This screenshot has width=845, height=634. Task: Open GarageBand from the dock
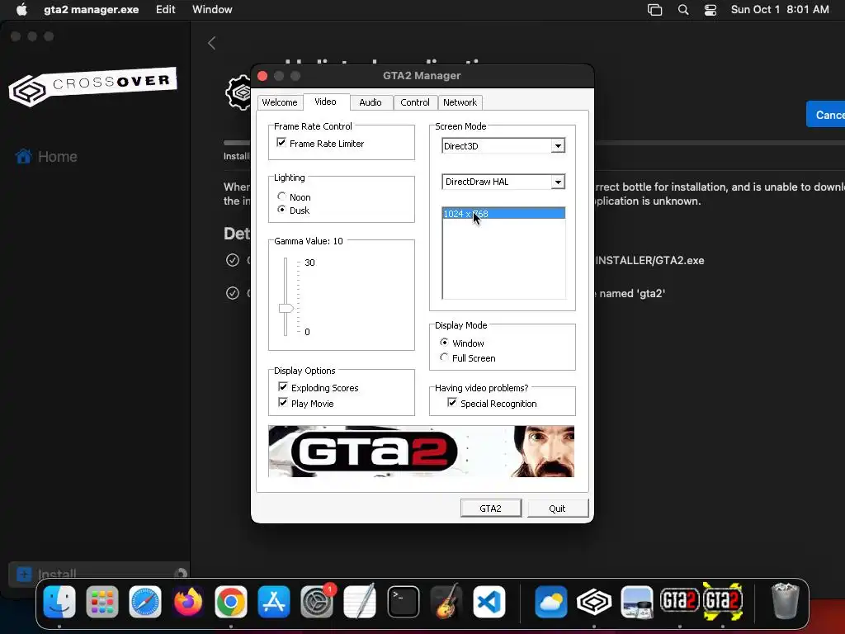pos(446,601)
